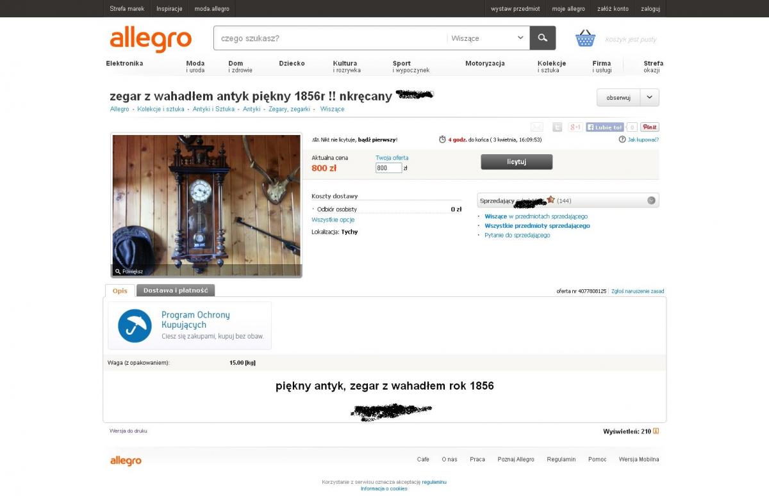Open the Motoryzacja category menu
Image resolution: width=769 pixels, height=496 pixels.
point(485,63)
